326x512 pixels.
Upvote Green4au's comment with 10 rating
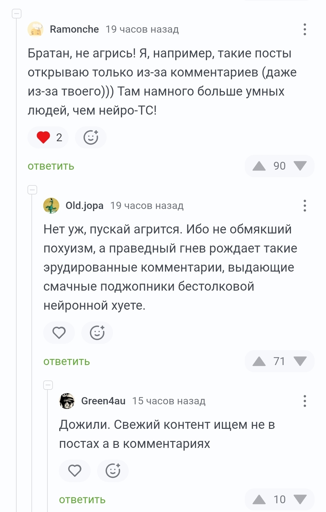(x=259, y=500)
